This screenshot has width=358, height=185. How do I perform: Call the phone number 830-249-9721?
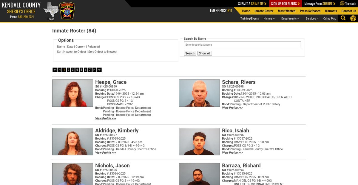click(x=26, y=17)
